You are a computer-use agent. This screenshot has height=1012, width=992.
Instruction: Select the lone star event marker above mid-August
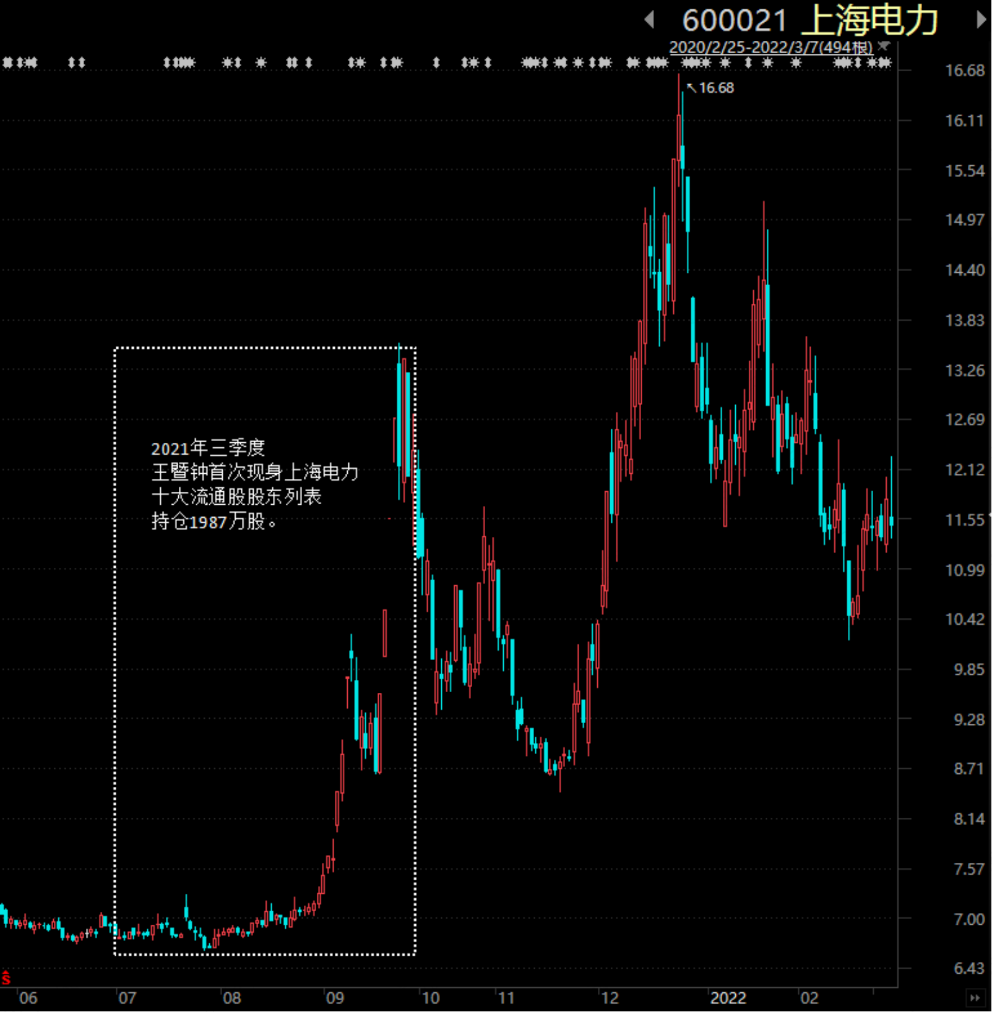(261, 62)
